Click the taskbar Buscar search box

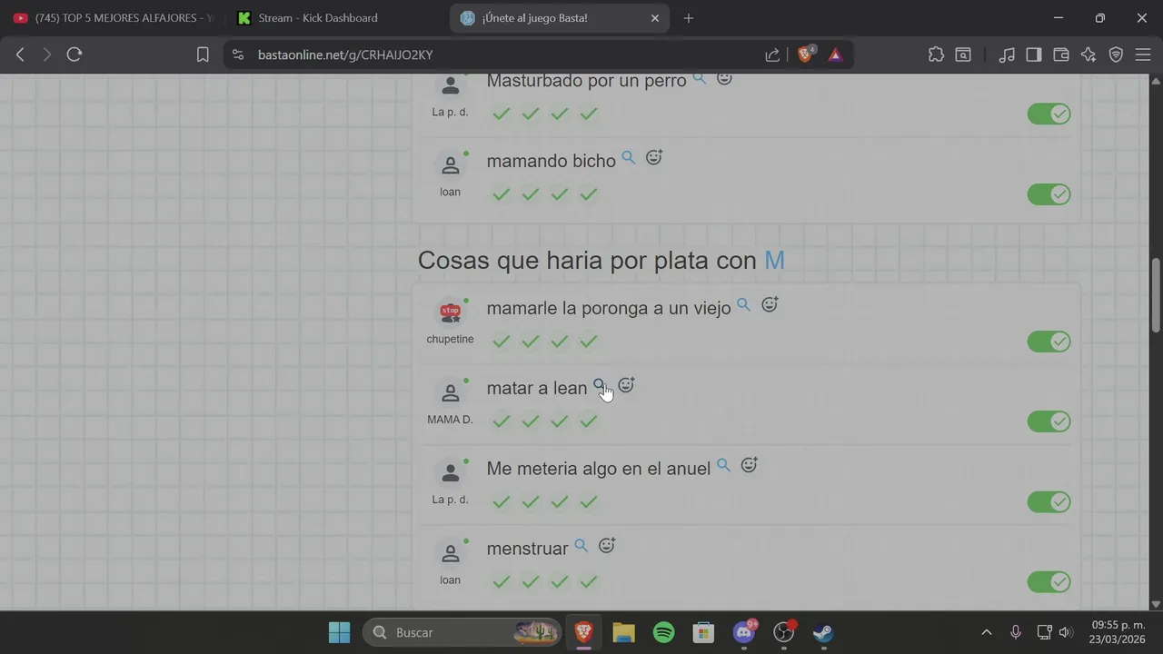[x=462, y=632]
